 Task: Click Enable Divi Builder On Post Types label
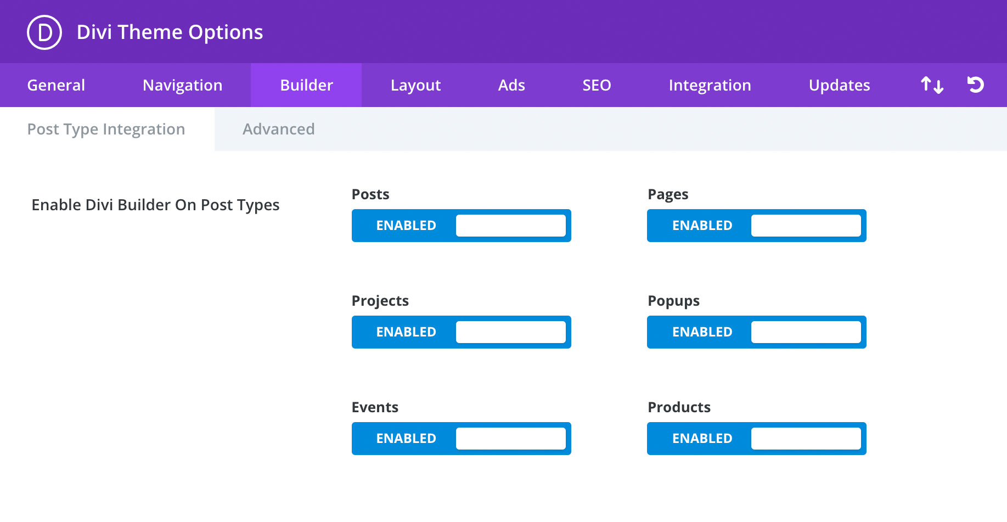click(x=155, y=205)
